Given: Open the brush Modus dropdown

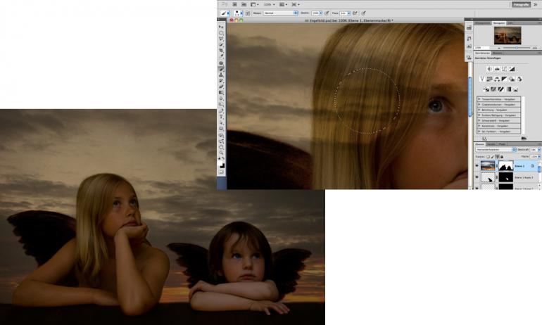Looking at the screenshot, I should tap(281, 13).
